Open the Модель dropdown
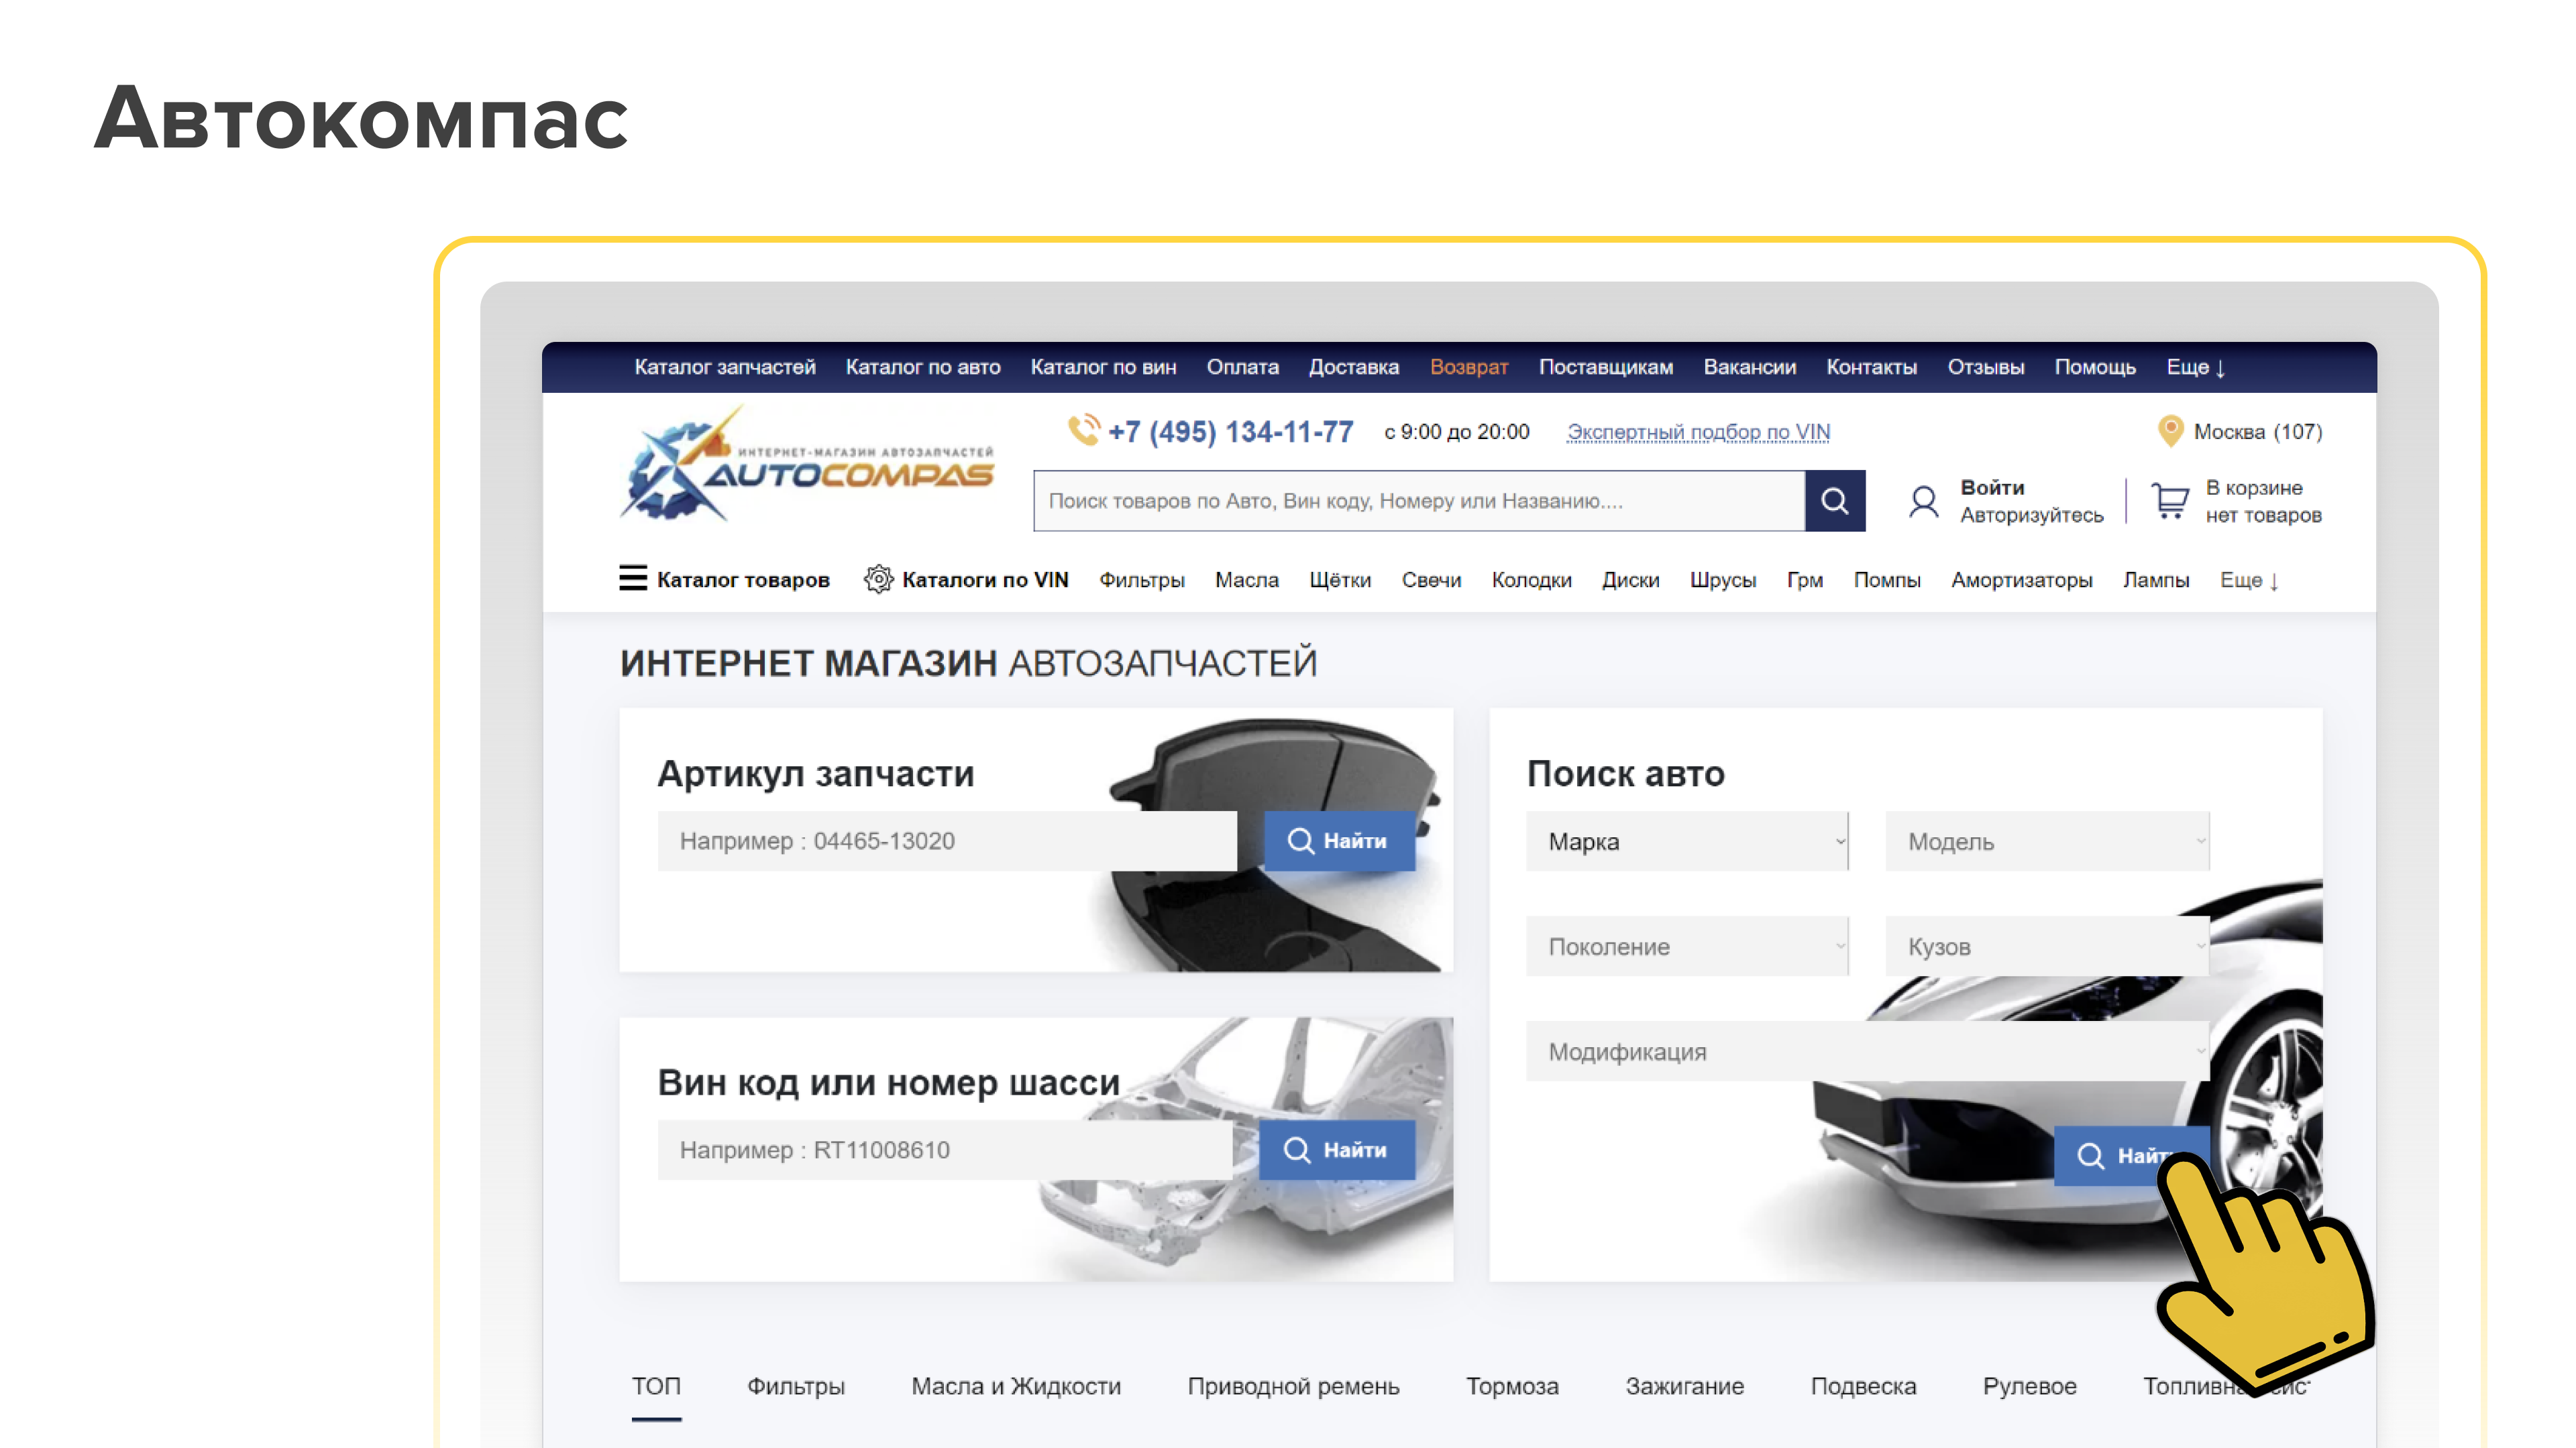The image size is (2576, 1448). click(x=2046, y=841)
